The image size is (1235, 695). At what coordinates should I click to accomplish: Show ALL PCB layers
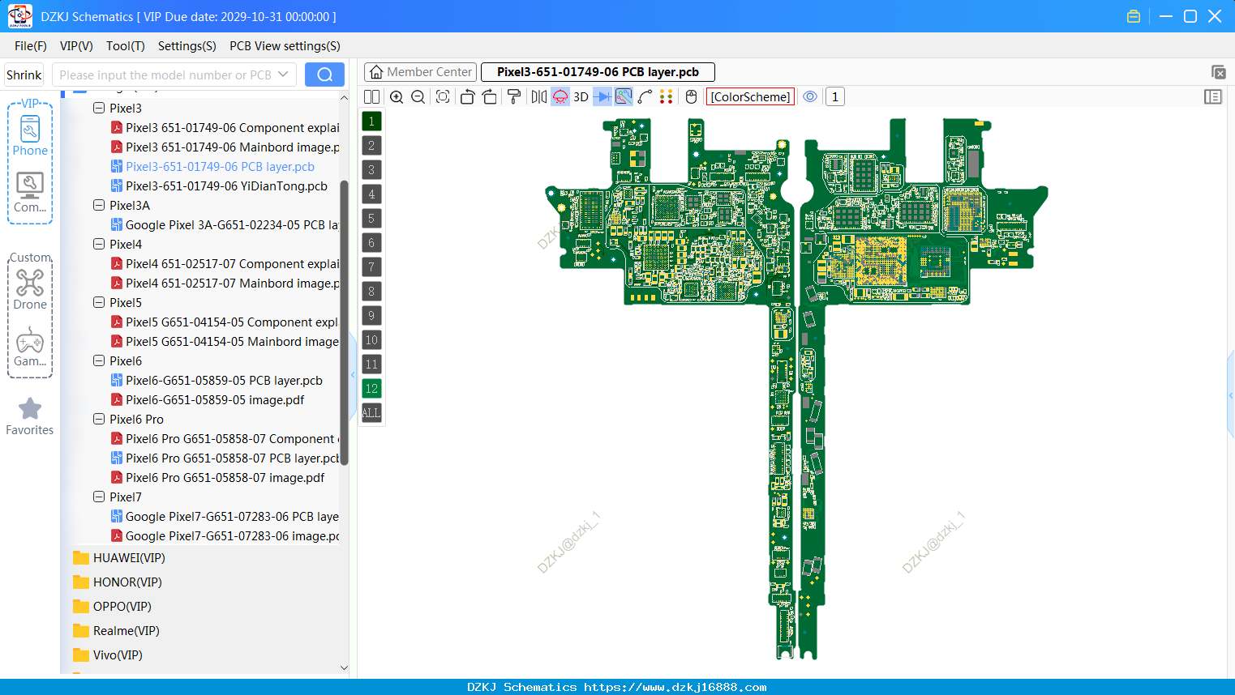(371, 413)
